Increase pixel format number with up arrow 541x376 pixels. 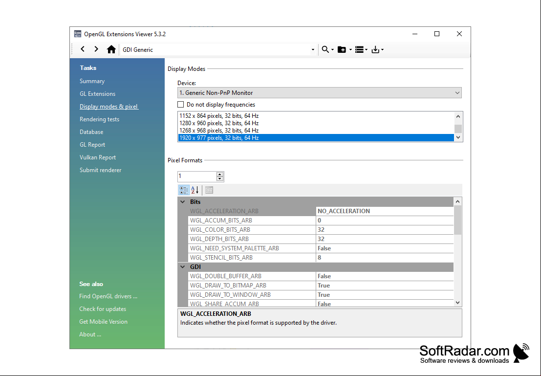pyautogui.click(x=220, y=174)
